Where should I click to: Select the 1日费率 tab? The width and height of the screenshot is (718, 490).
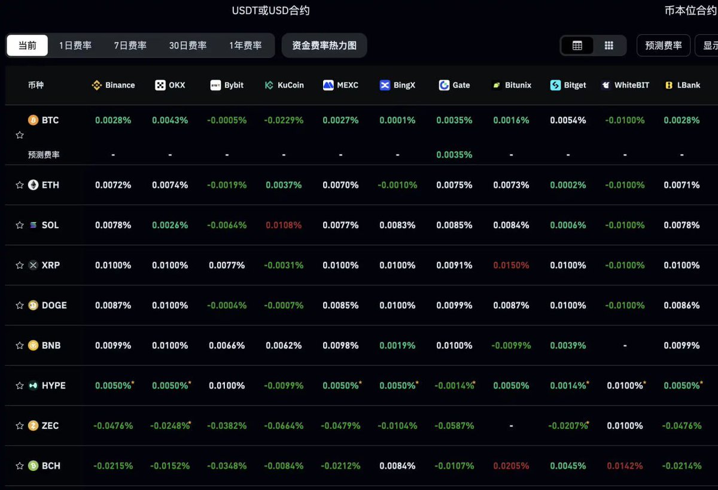tap(75, 45)
